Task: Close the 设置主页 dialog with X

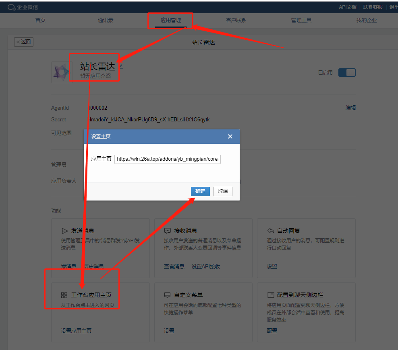Action: (230, 137)
